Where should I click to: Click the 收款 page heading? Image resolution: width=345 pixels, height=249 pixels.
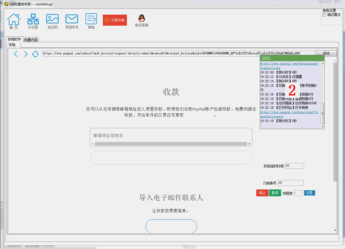[171, 92]
